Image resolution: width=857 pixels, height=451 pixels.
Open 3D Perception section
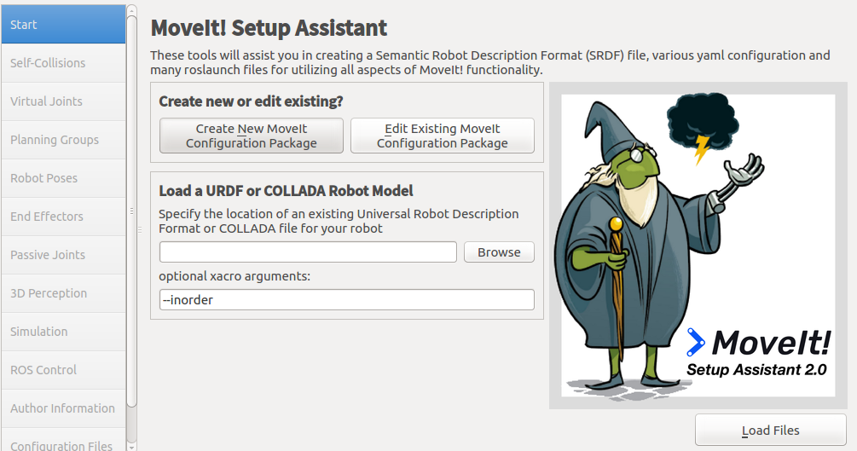pos(63,293)
